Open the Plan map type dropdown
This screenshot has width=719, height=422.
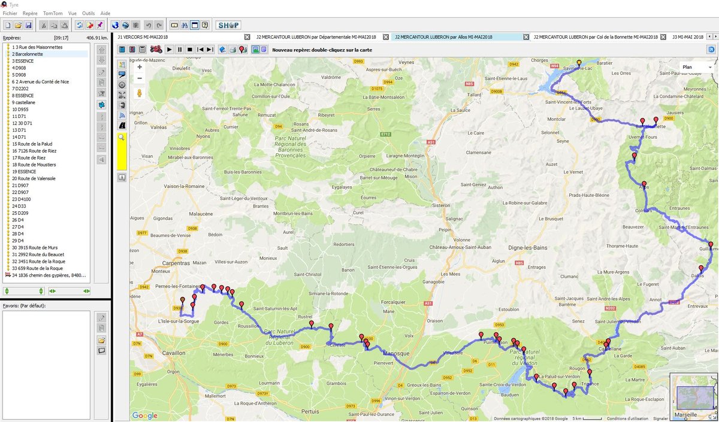pos(696,68)
